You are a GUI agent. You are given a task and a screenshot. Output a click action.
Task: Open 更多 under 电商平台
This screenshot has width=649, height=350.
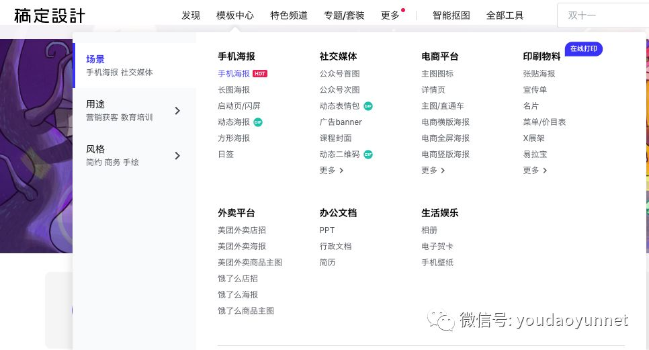point(433,171)
